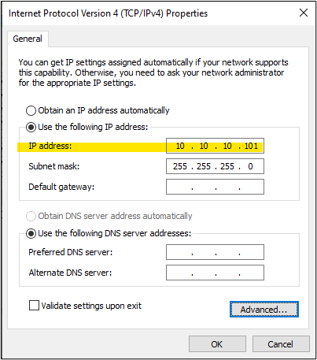The width and height of the screenshot is (317, 360).
Task: Click the Default gateway input field
Action: 215,187
